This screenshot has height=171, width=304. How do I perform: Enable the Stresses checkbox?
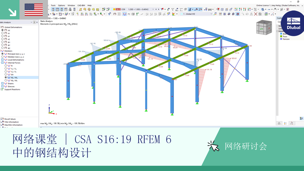pos(3,86)
